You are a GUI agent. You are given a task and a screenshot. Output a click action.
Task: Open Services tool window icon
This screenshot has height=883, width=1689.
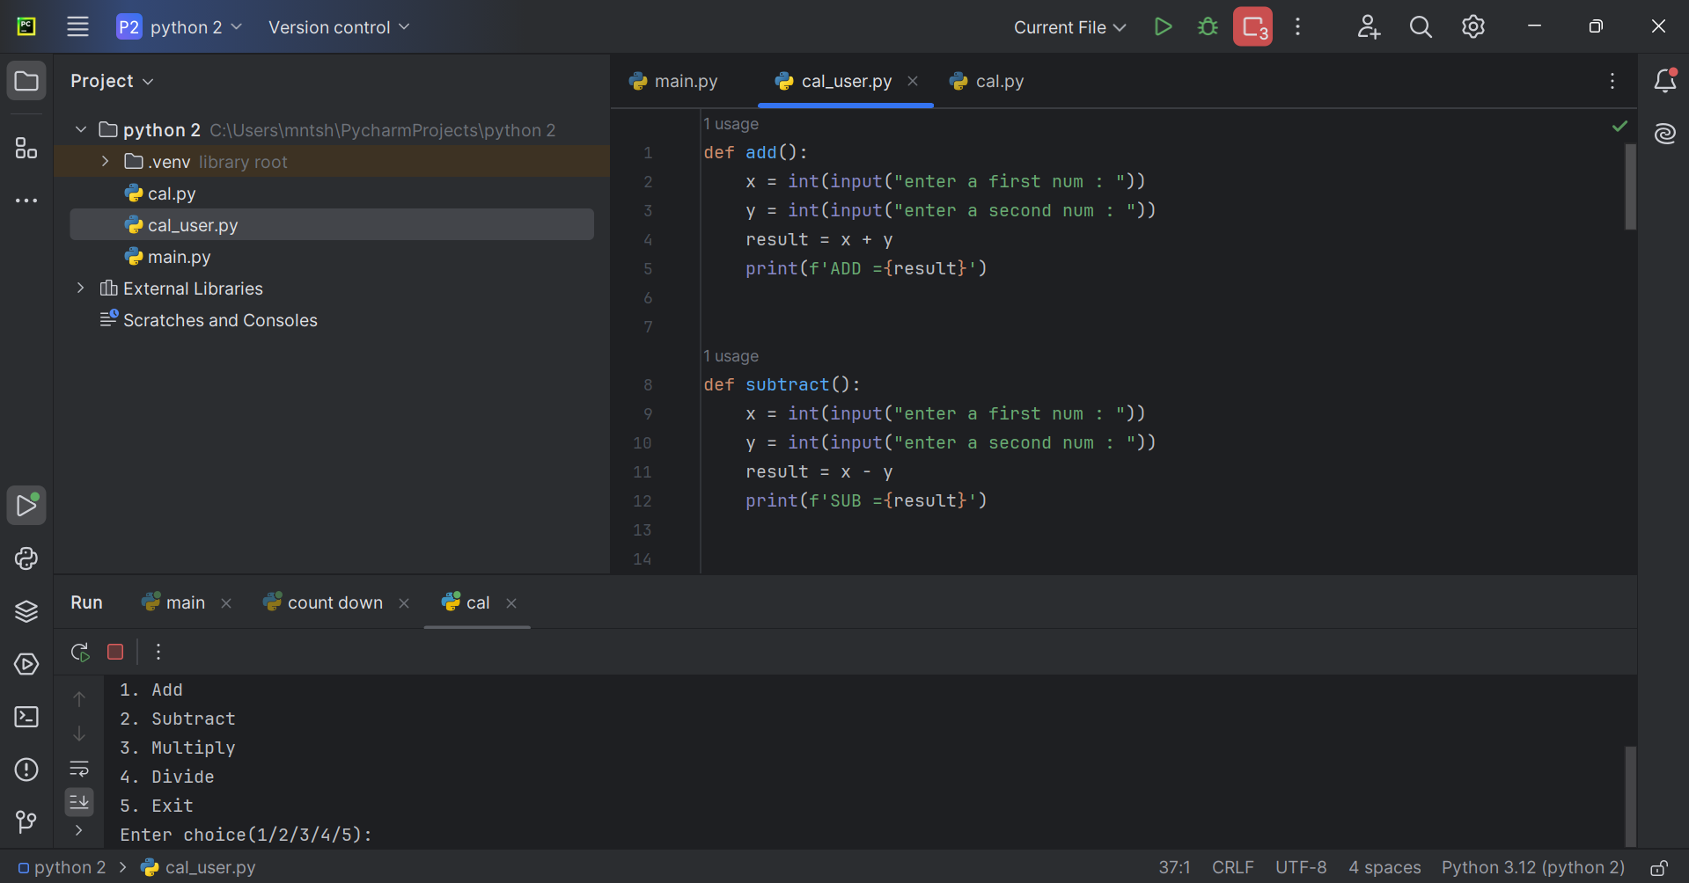[x=26, y=664]
